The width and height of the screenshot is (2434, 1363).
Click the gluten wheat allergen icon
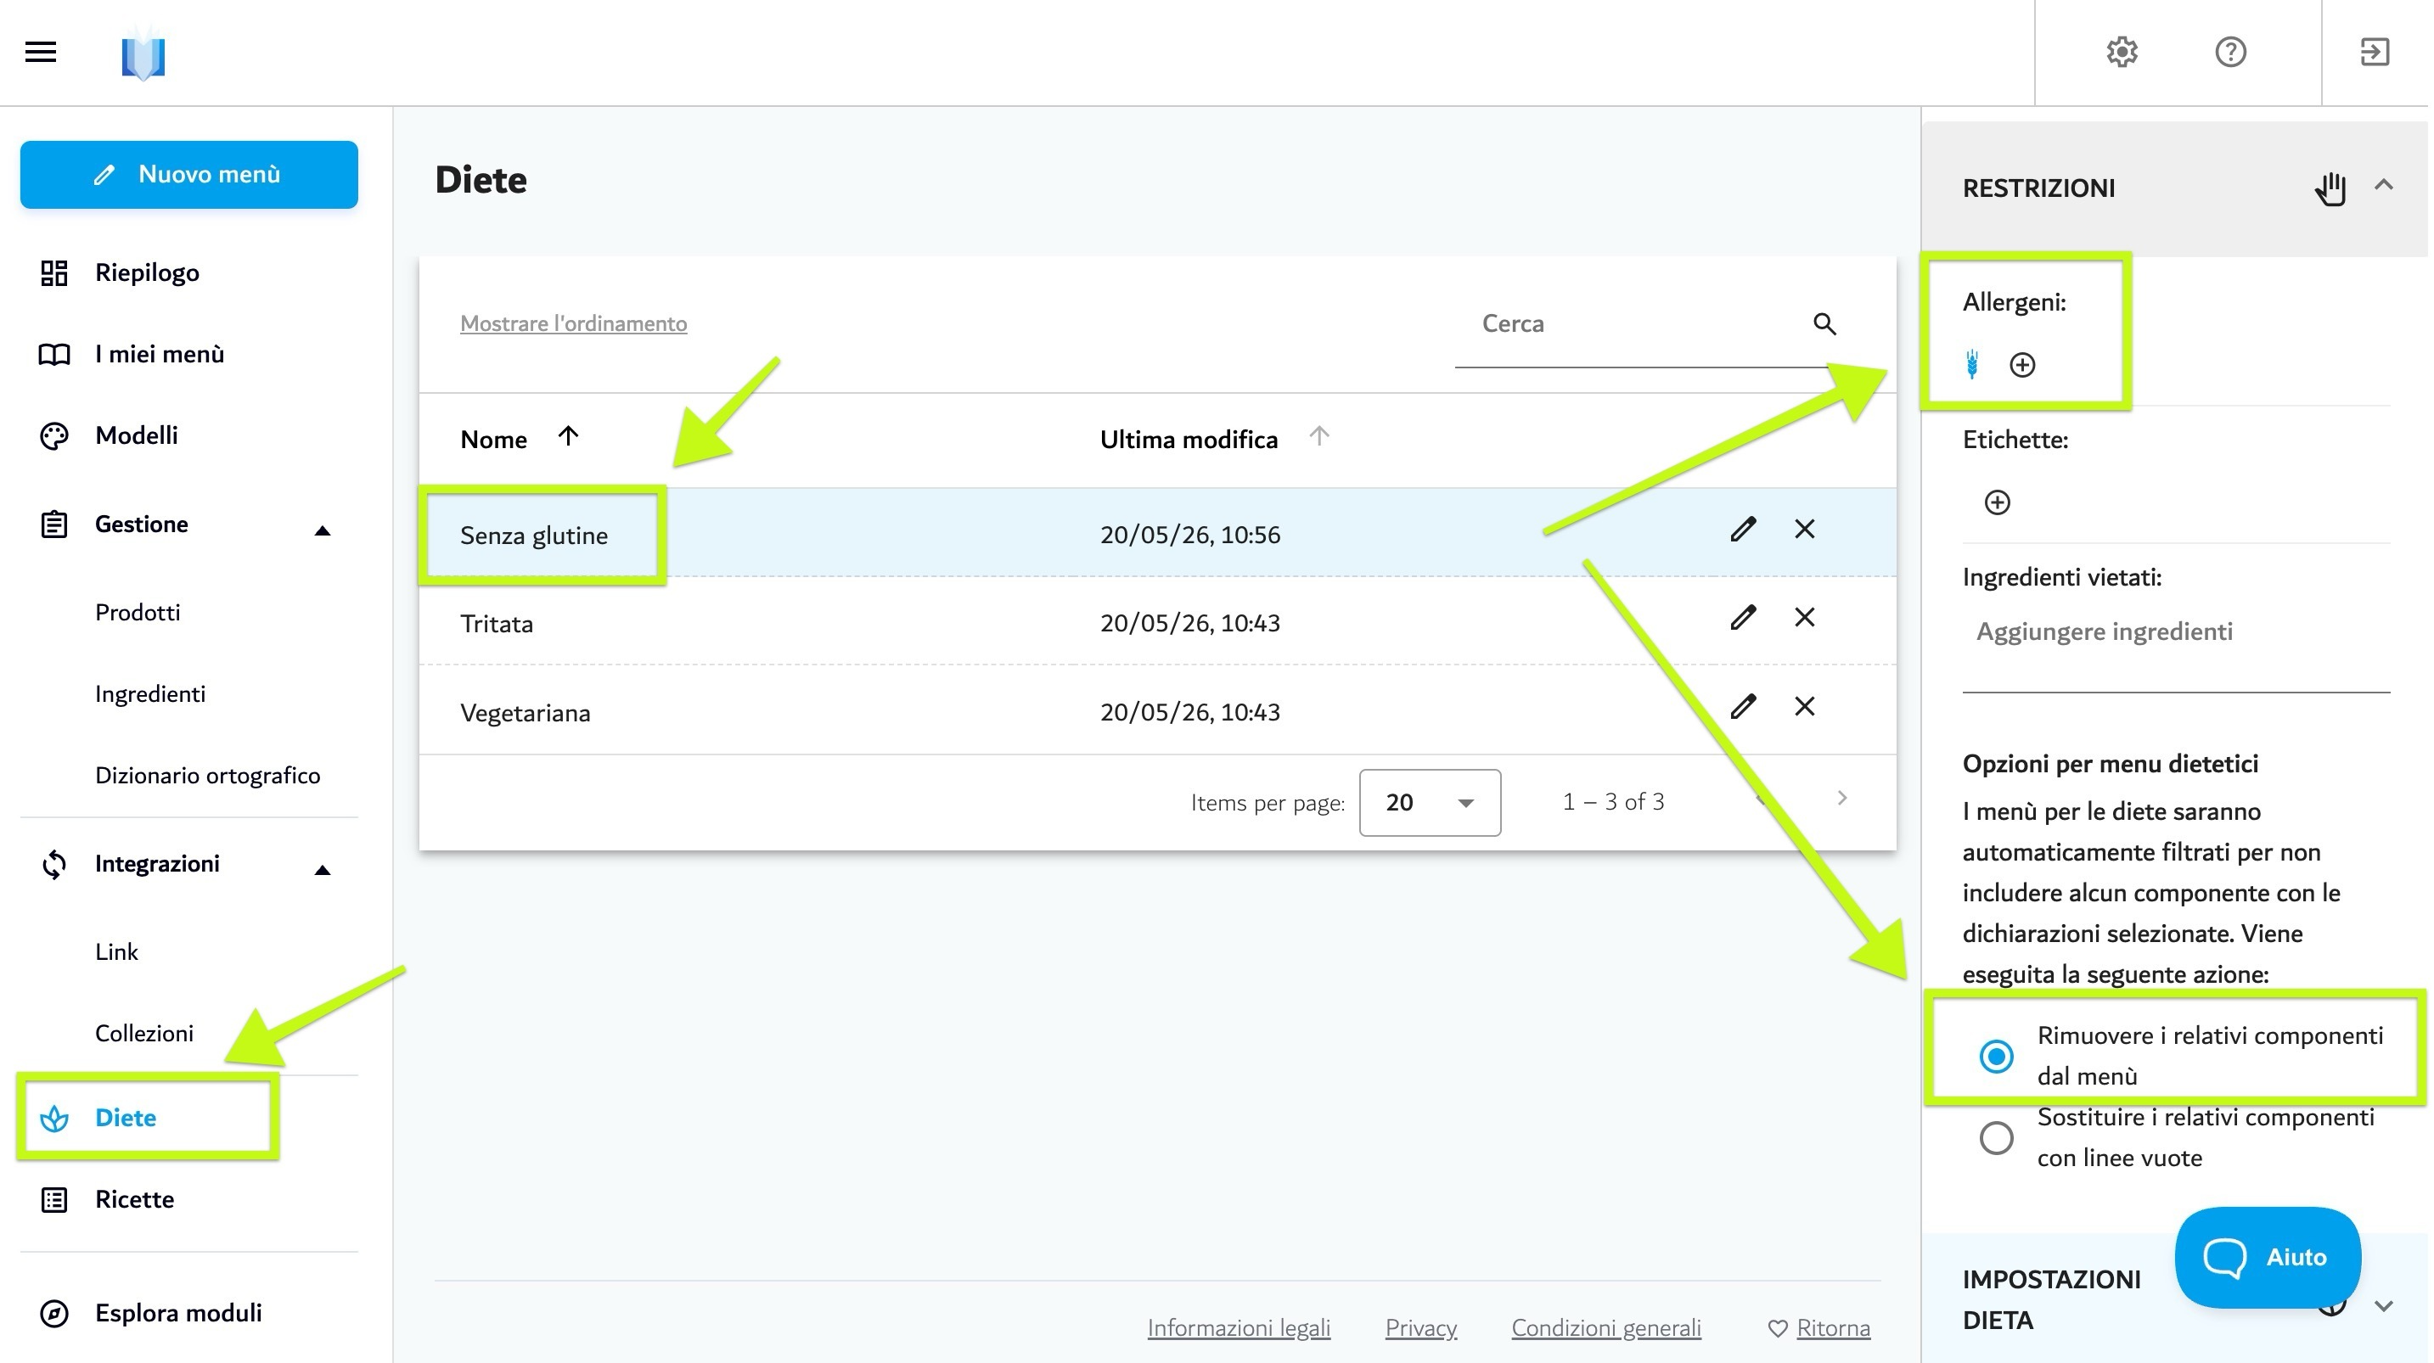tap(1972, 365)
